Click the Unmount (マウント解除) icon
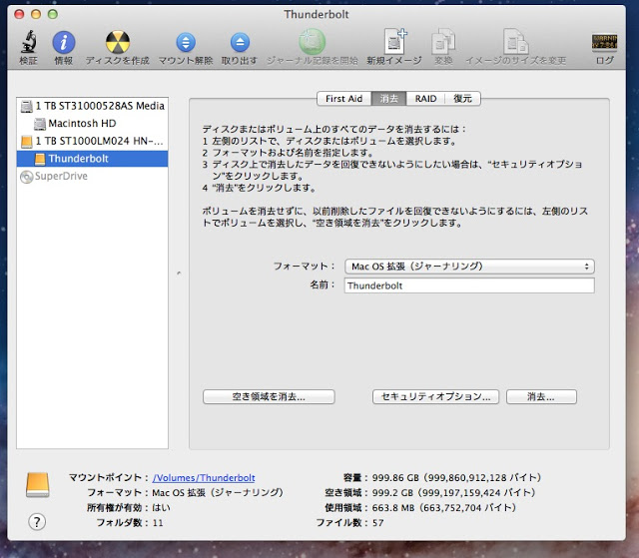This screenshot has width=639, height=558. click(x=186, y=42)
